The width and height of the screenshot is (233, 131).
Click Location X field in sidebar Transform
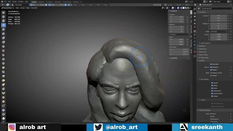[177, 17]
